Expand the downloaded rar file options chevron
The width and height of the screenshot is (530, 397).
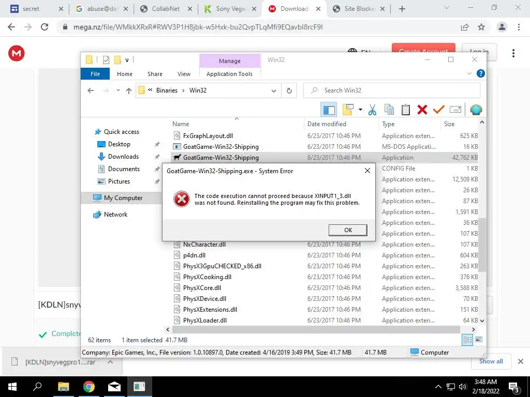point(110,362)
